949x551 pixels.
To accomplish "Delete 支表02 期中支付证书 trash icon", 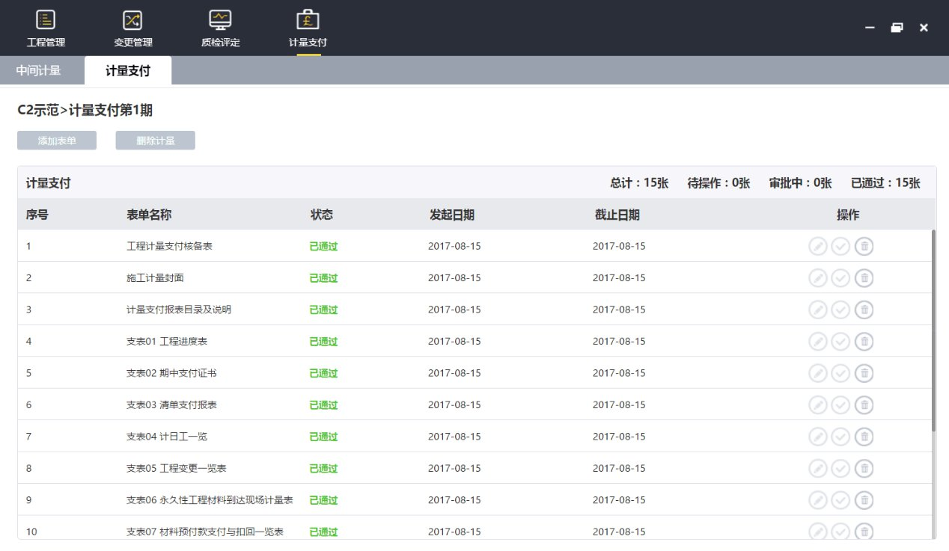I will (864, 373).
